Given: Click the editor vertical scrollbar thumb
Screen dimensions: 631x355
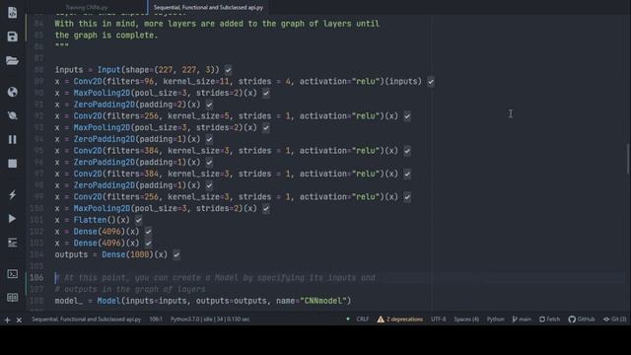Looking at the screenshot, I should (x=628, y=159).
